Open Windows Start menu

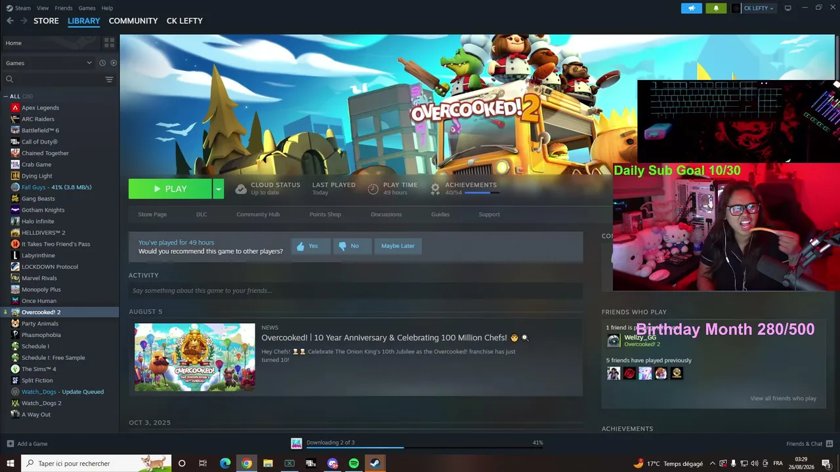pos(10,463)
